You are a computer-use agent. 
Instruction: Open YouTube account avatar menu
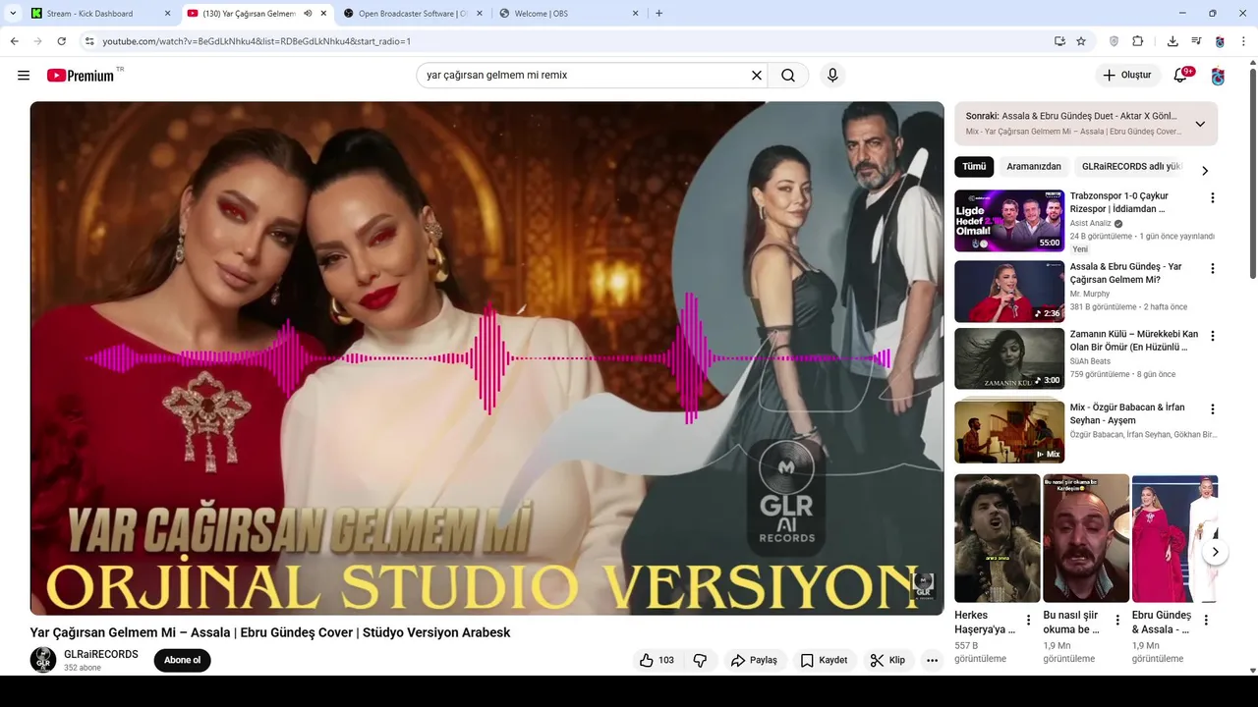(1218, 76)
